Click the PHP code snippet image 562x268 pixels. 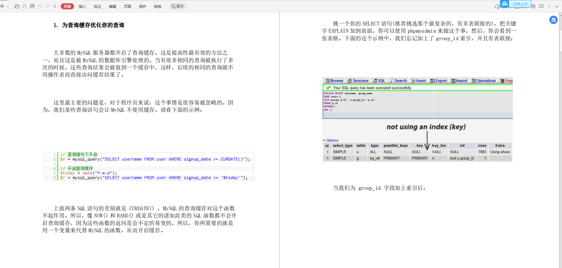coord(149,166)
